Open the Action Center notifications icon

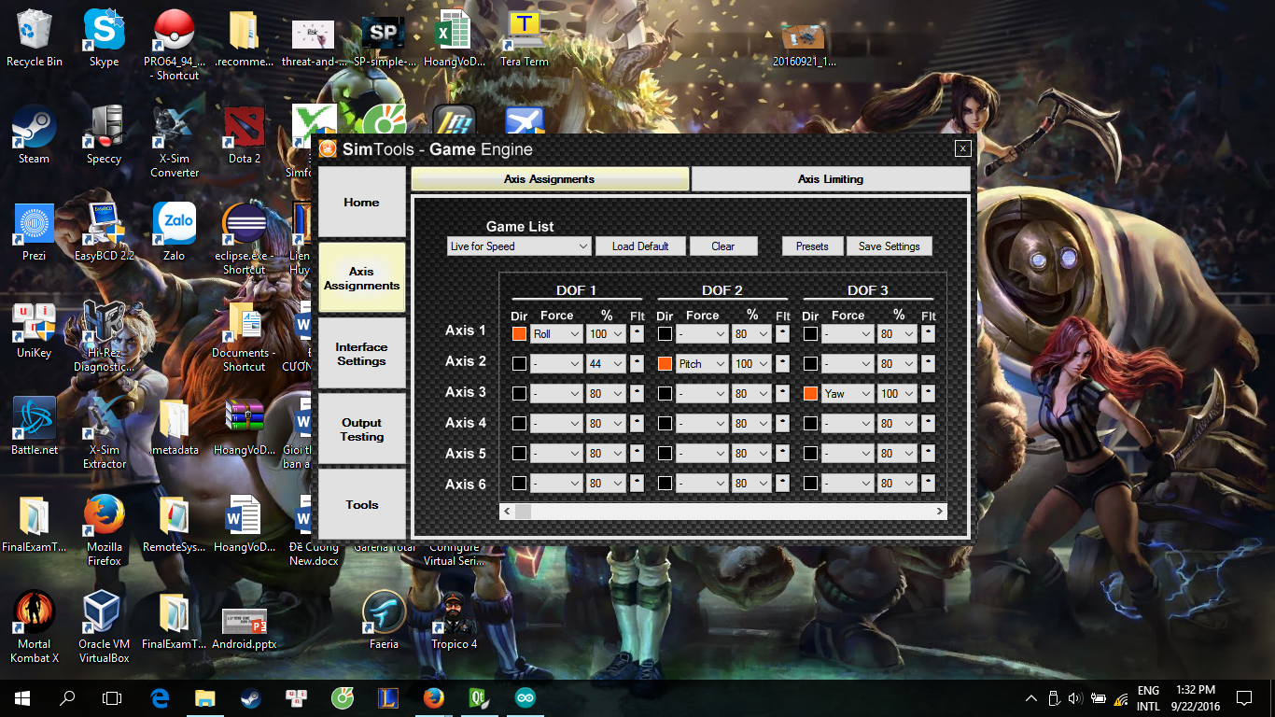[1243, 697]
